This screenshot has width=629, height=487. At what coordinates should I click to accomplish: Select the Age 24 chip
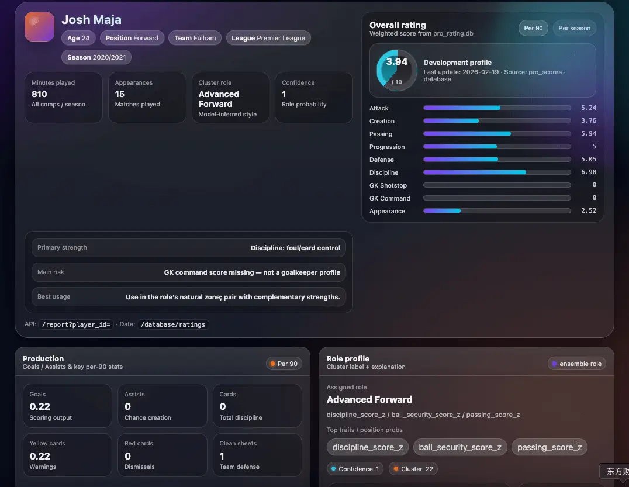pyautogui.click(x=78, y=37)
